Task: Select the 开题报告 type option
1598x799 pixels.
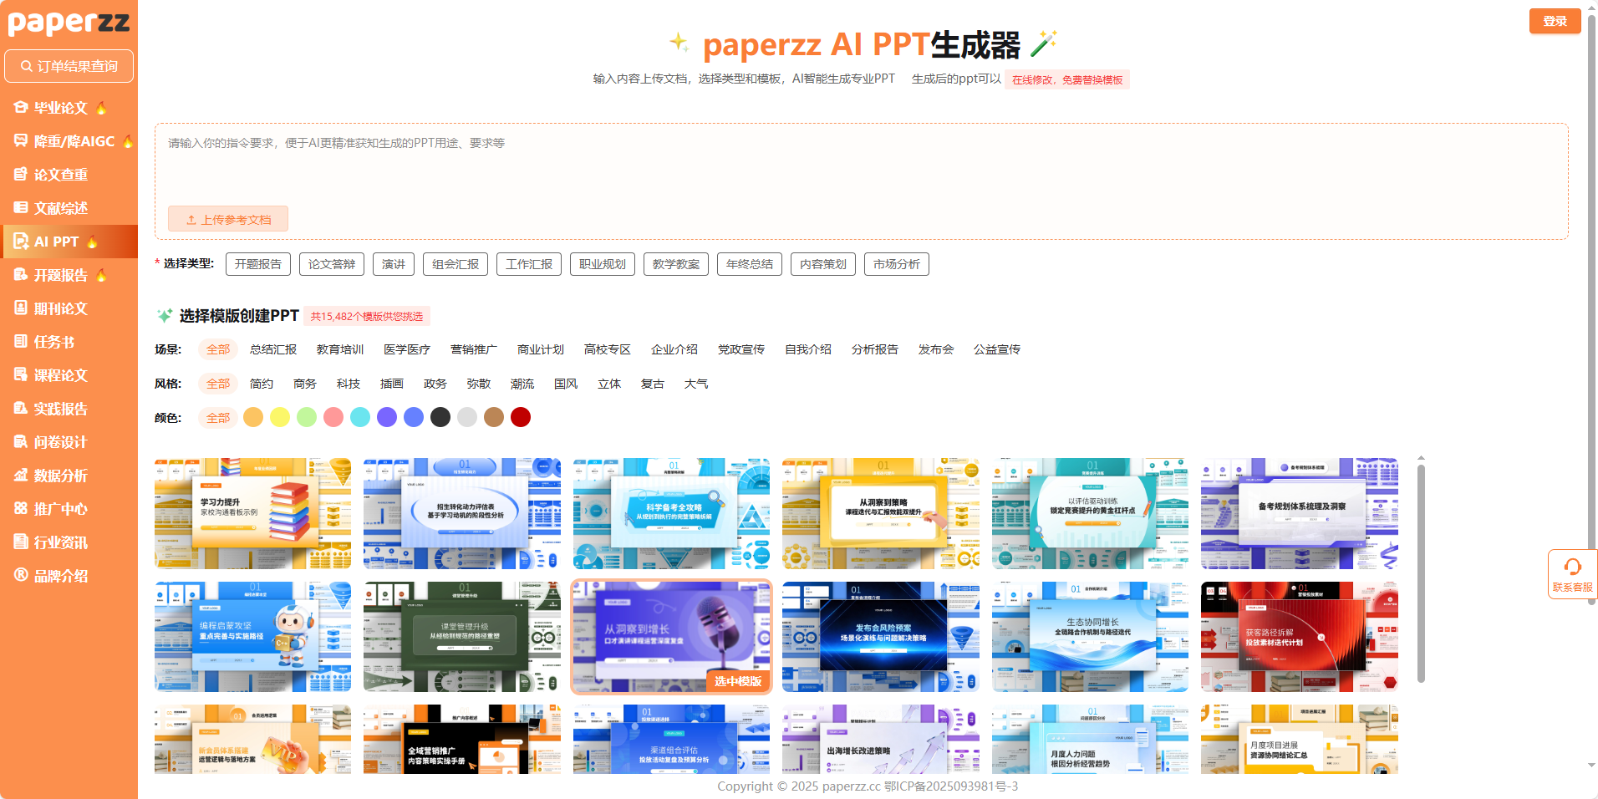Action: coord(258,264)
